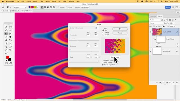Image resolution: width=180 pixels, height=101 pixels.
Task: Select the Brush tool
Action: point(6,37)
